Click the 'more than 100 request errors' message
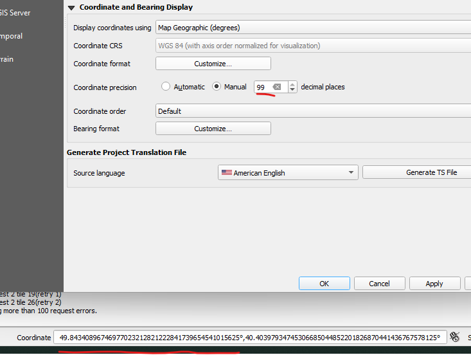 tap(50, 311)
